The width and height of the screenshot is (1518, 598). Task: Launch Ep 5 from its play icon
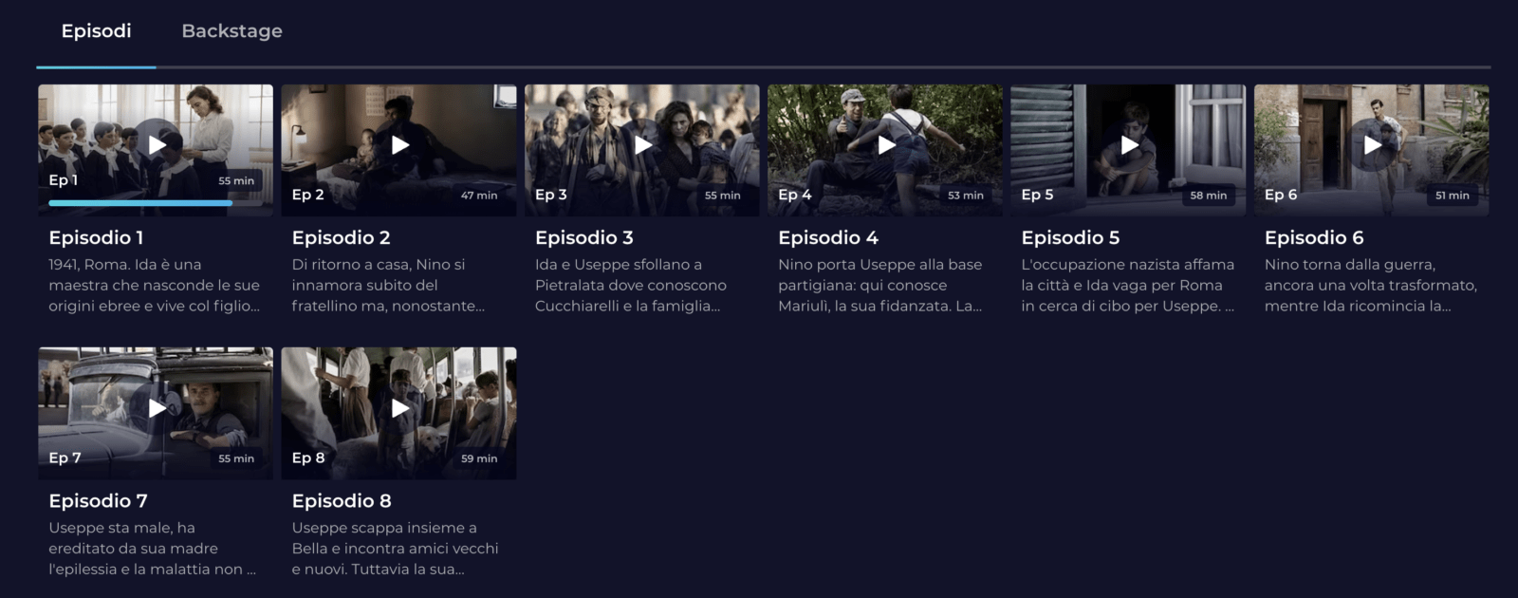click(1129, 145)
